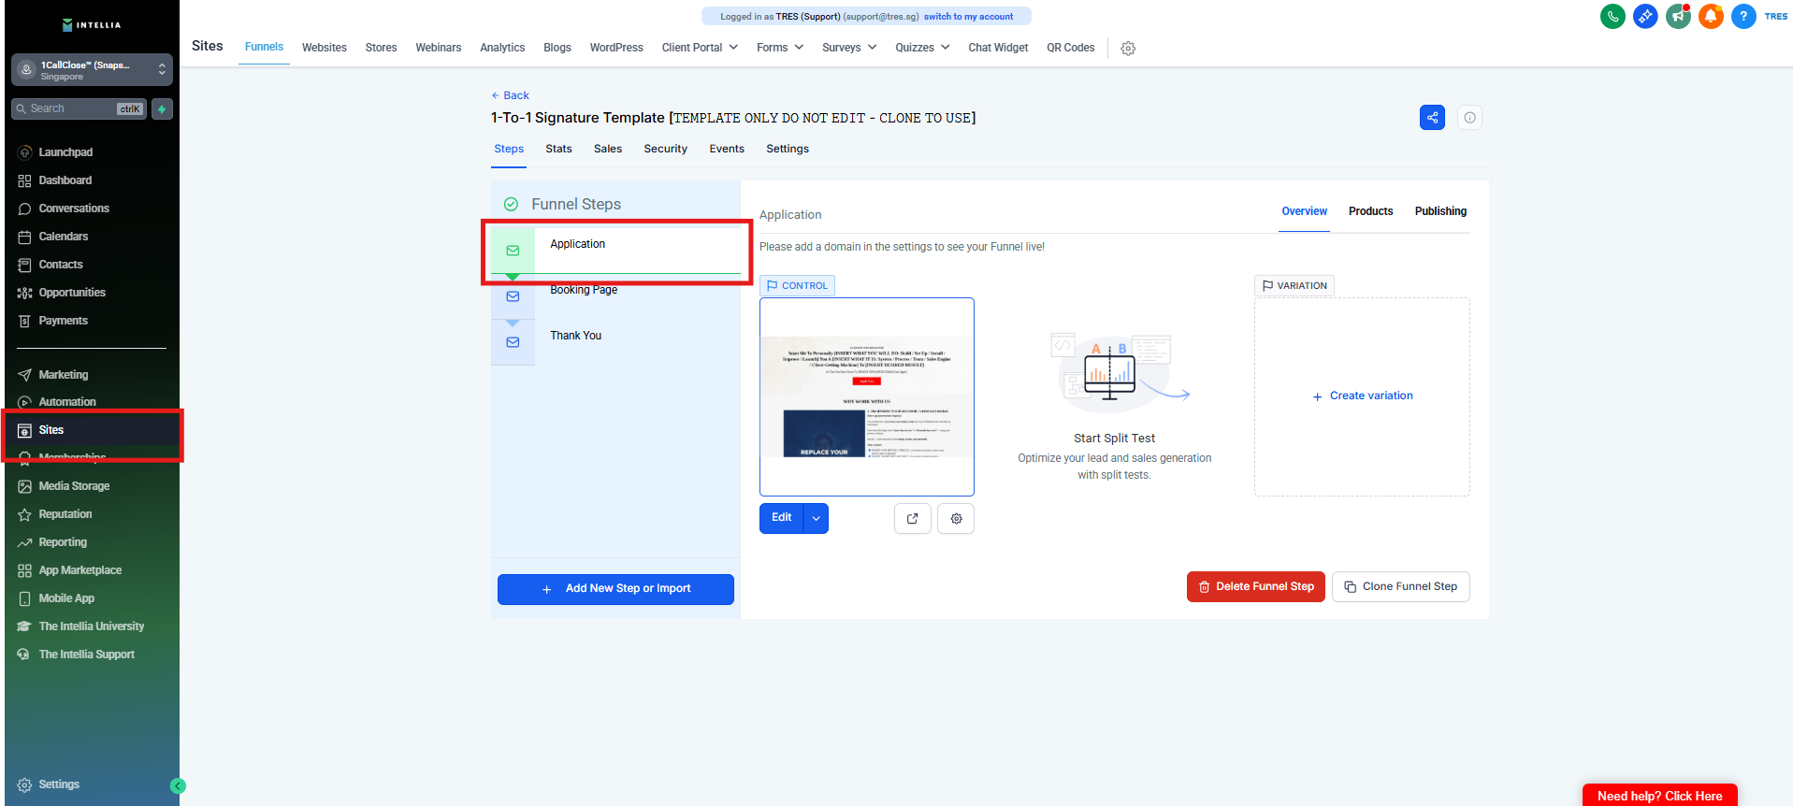Image resolution: width=1793 pixels, height=806 pixels.
Task: Open the funnel step settings gear
Action: [x=956, y=518]
